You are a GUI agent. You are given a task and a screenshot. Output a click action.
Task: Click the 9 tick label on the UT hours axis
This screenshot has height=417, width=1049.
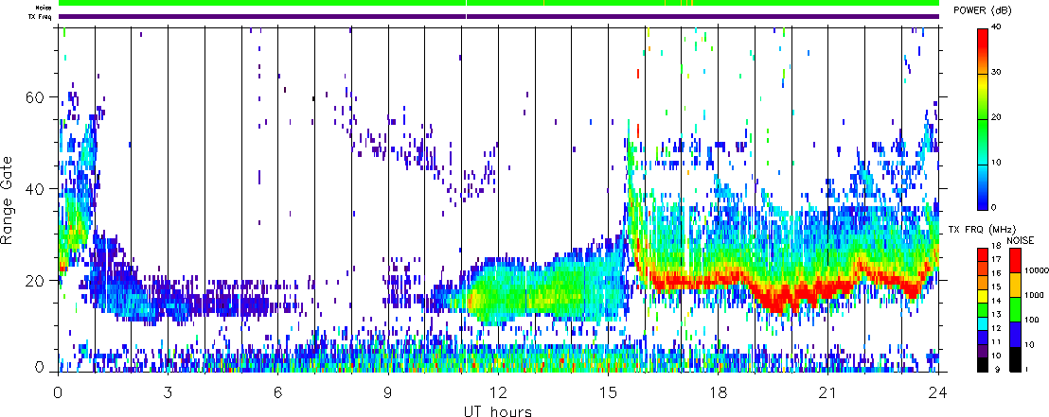[388, 392]
